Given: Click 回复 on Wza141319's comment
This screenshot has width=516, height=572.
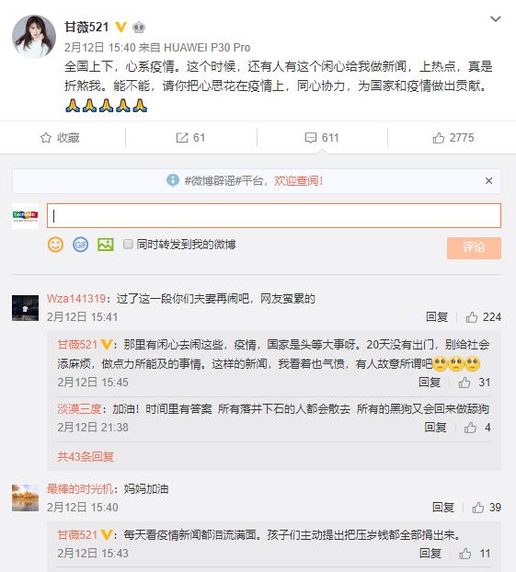Looking at the screenshot, I should click(x=437, y=317).
